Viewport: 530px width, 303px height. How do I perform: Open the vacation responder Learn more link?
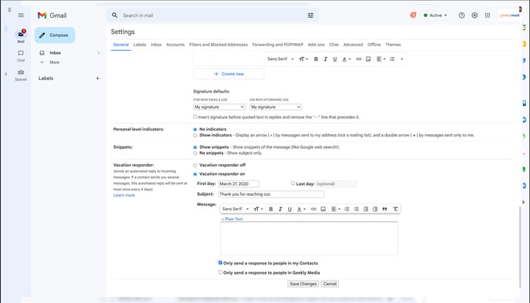124,195
